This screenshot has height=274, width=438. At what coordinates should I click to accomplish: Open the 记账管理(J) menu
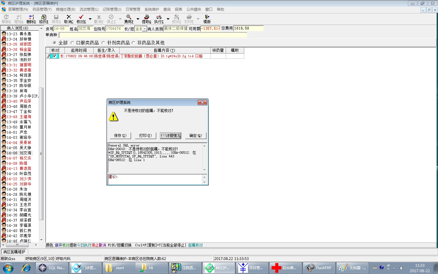tap(112, 9)
